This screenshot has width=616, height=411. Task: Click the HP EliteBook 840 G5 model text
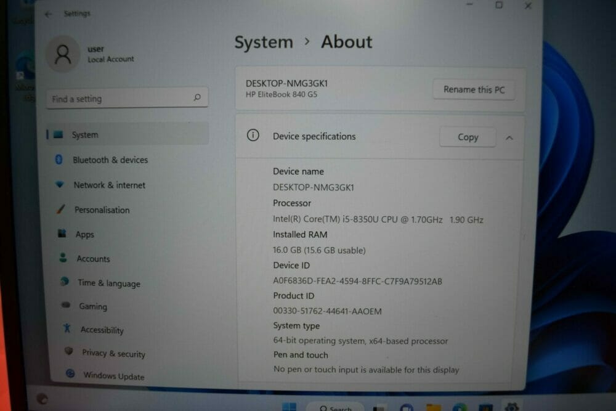tap(282, 95)
